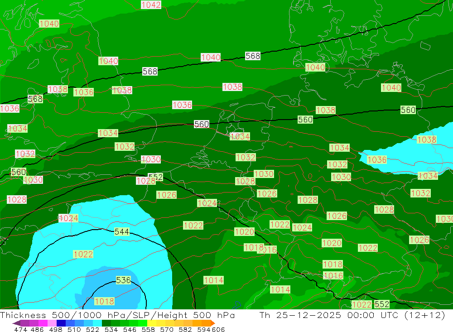This screenshot has height=332, width=453.
Task: Click the legend value 510
Action: (74, 329)
